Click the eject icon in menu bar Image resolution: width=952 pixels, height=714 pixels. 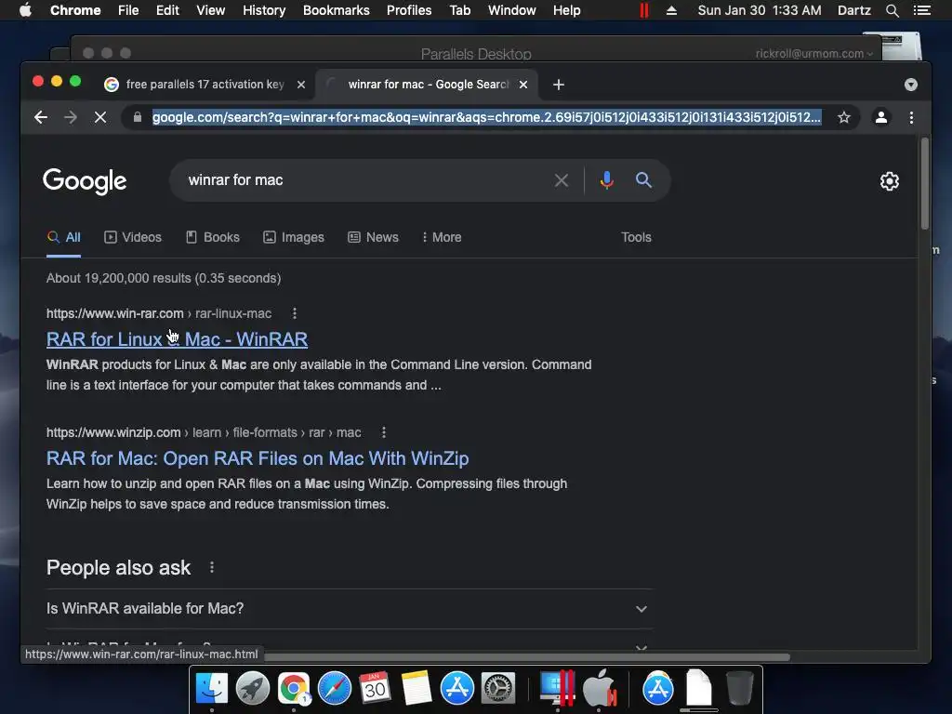[x=671, y=10]
